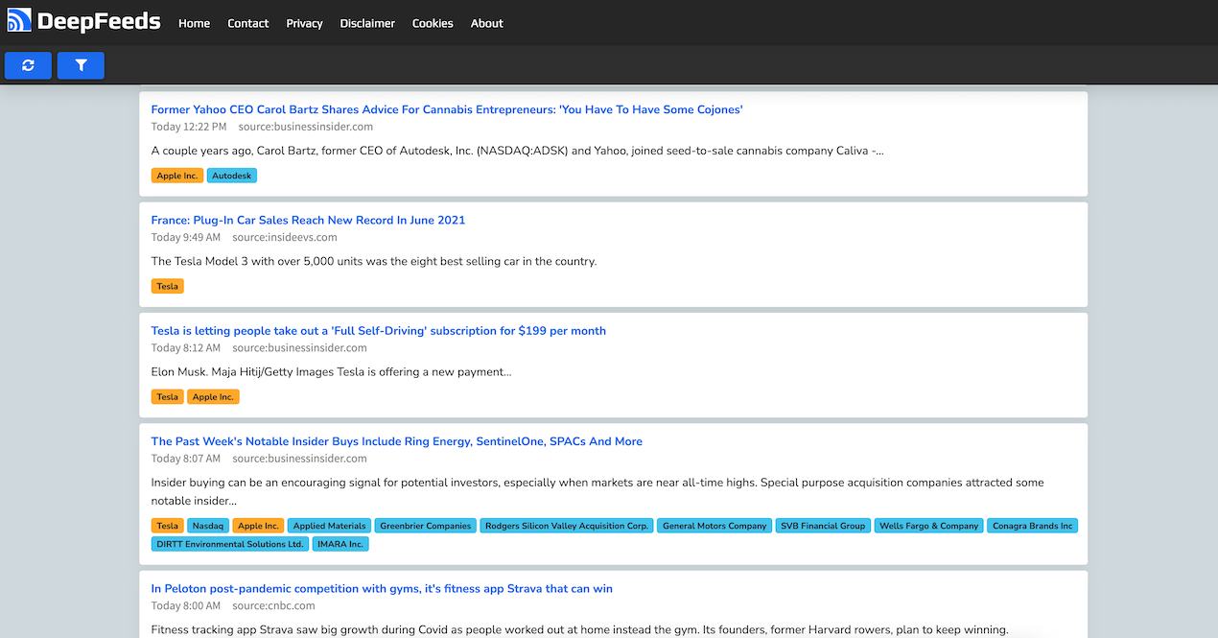Click 'Today 9:49 AM' timestamp text
The height and width of the screenshot is (638, 1218).
pos(186,237)
